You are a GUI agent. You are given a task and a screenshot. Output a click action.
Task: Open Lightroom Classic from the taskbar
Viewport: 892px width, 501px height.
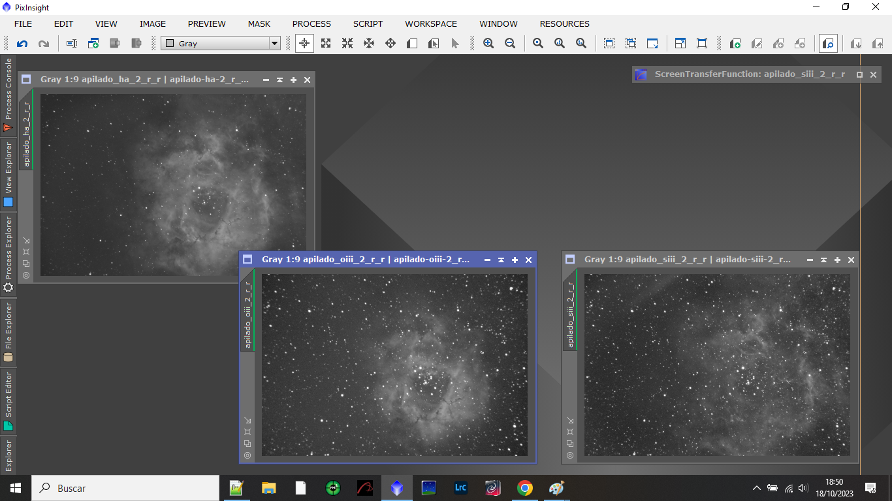(x=461, y=488)
